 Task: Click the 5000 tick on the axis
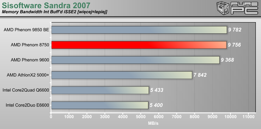141,117
